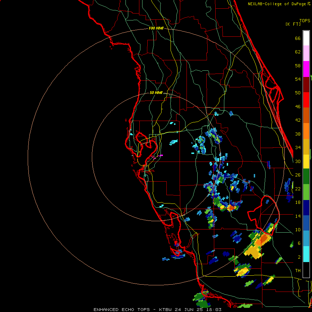312x312 pixels.
Task: Click the magenta 58 kft color swatch
Action: point(306,69)
